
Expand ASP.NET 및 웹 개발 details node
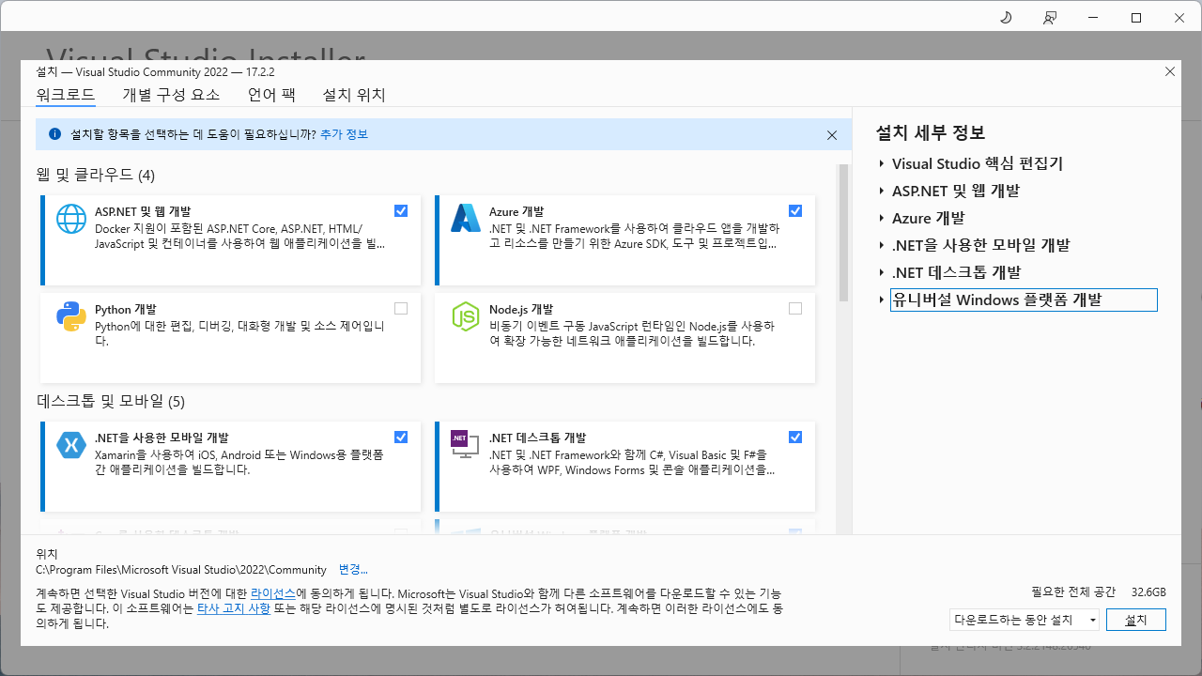click(882, 191)
